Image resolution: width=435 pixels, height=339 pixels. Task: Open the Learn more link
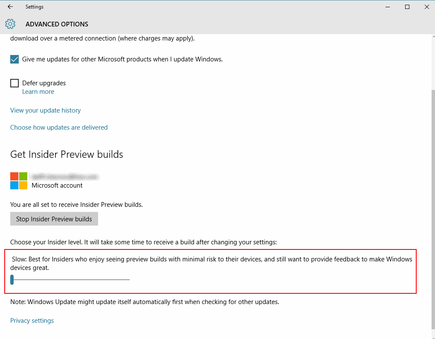pos(38,92)
